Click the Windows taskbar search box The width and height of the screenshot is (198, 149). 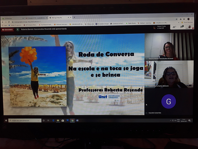point(25,120)
